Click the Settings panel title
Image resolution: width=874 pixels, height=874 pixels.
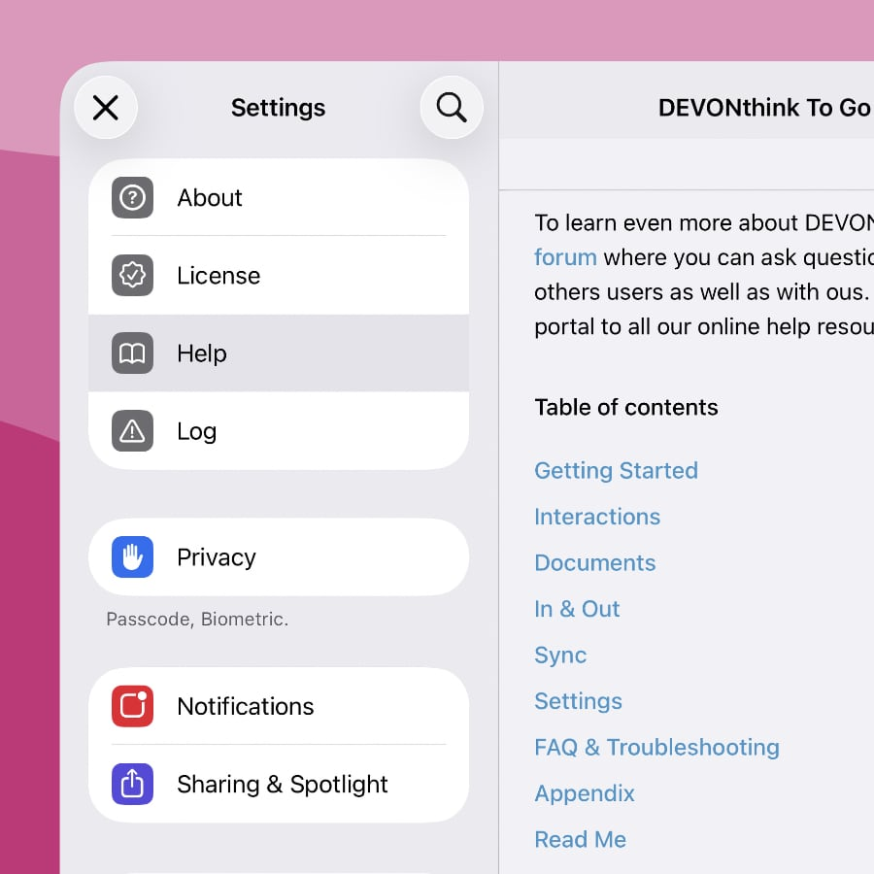[278, 108]
